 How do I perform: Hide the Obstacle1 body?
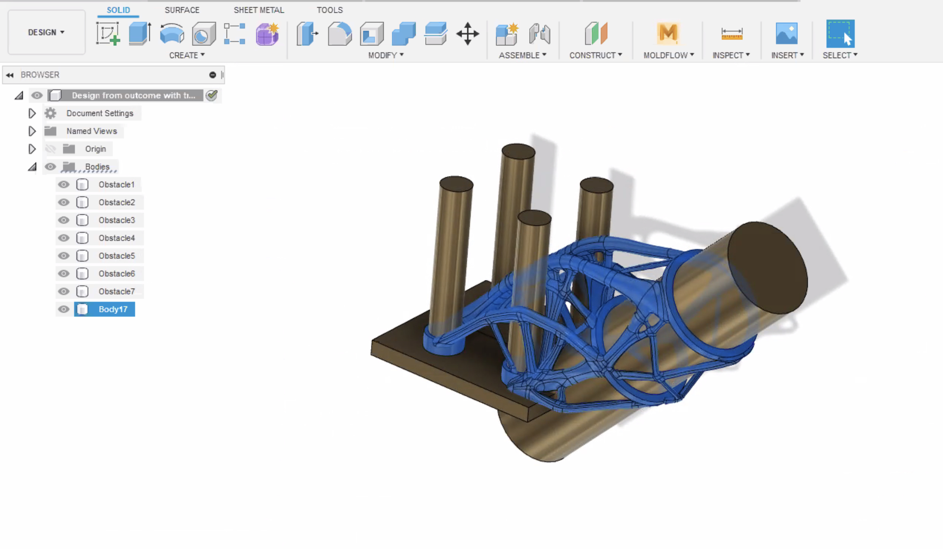[63, 185]
